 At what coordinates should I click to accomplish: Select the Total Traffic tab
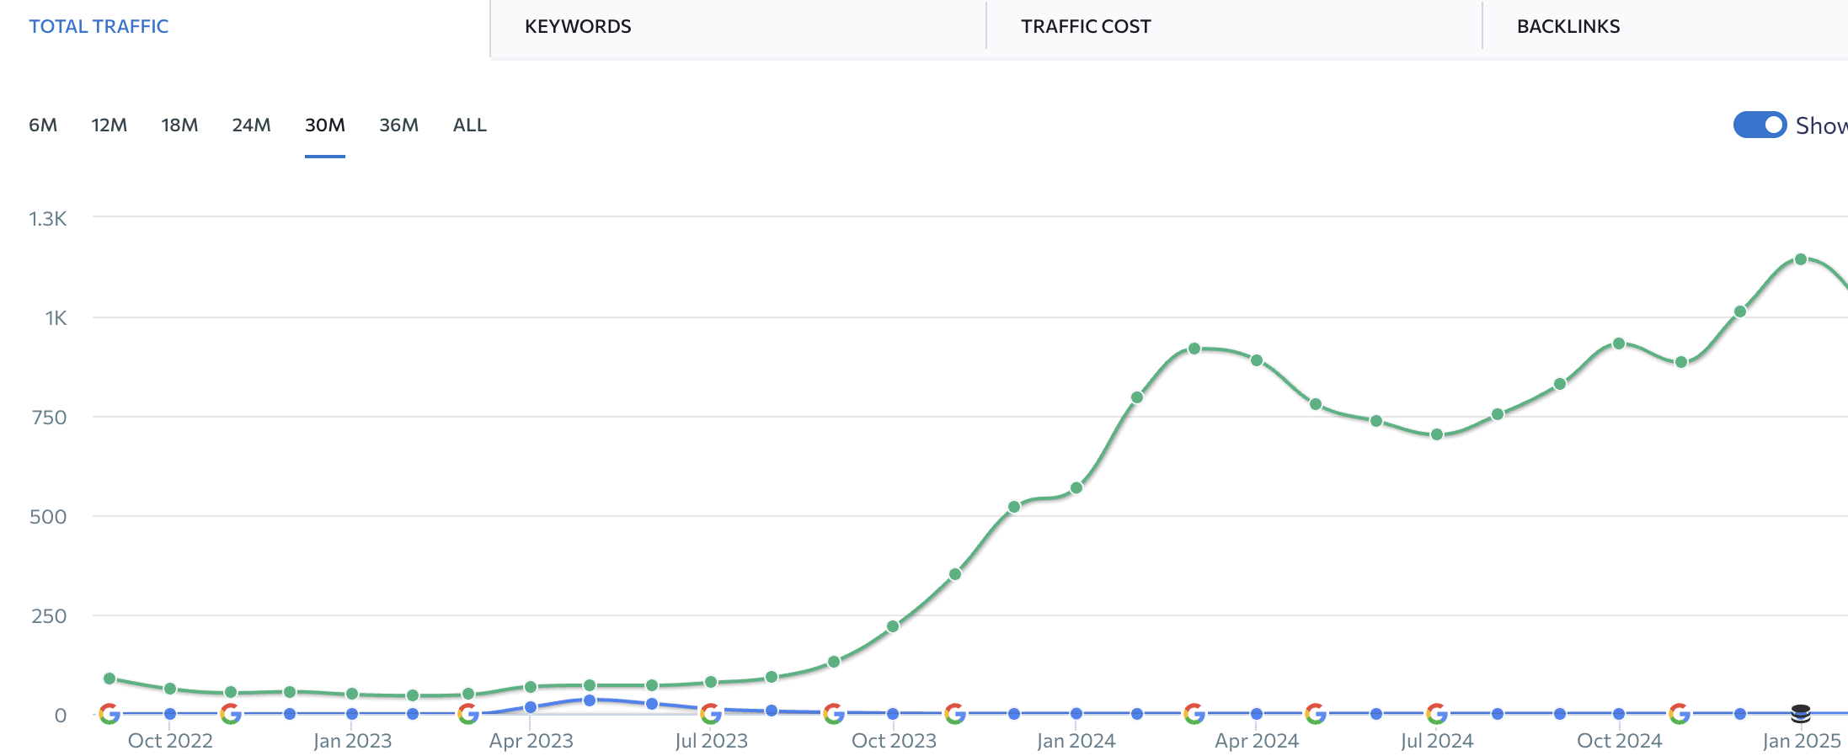coord(99,27)
